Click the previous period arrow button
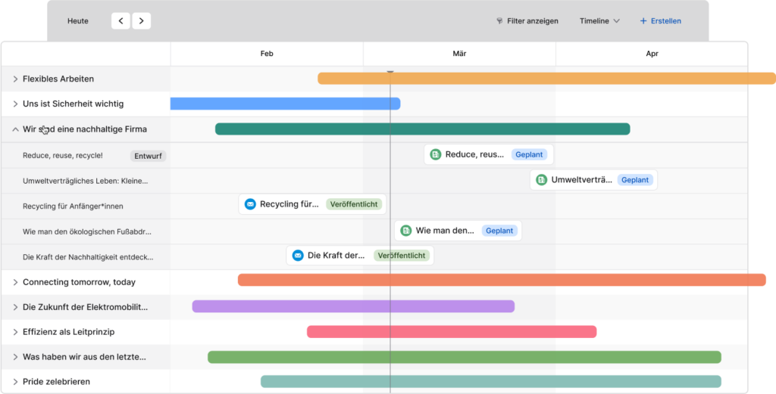The height and width of the screenshot is (394, 776). 120,21
